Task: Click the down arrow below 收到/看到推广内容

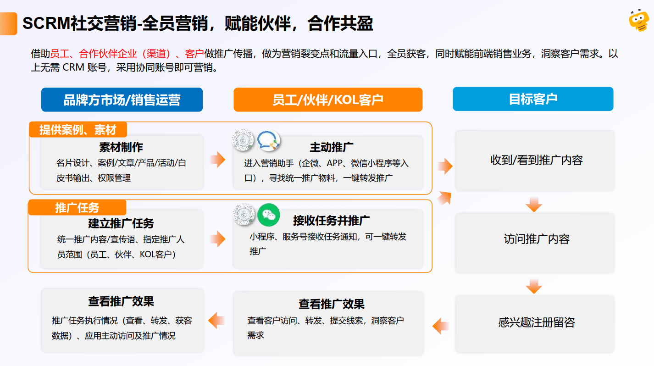Action: [x=534, y=204]
